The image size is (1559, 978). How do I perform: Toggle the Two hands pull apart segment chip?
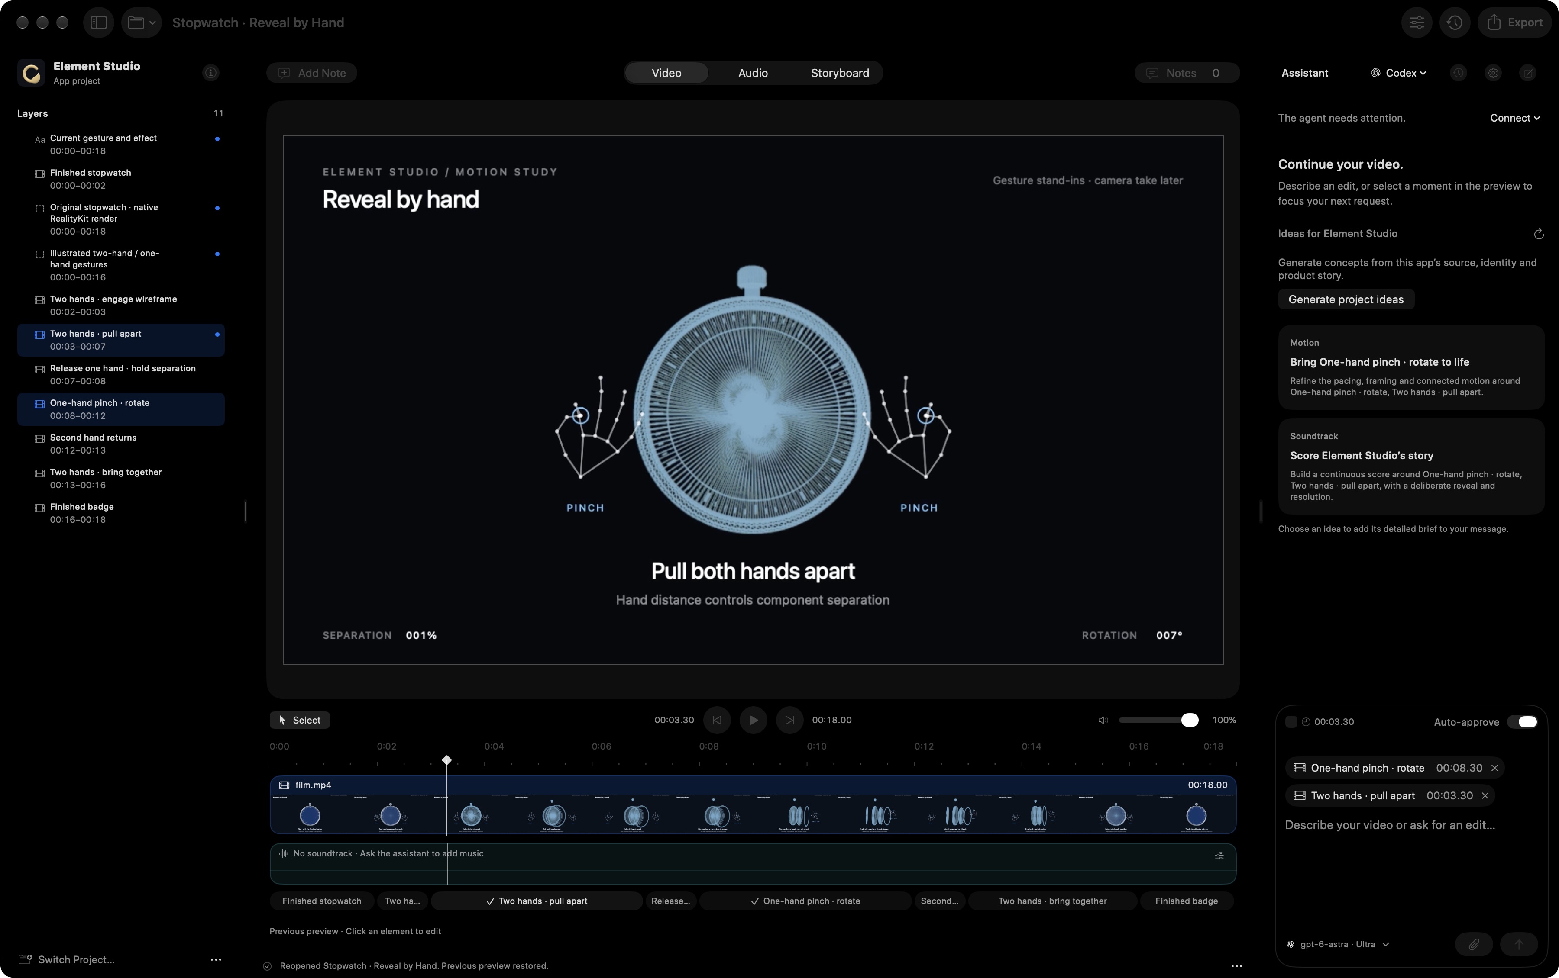pyautogui.click(x=537, y=901)
